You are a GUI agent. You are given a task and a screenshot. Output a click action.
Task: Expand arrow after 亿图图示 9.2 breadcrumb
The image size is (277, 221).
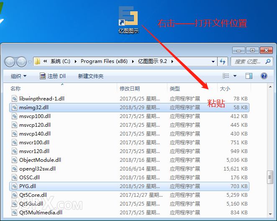pos(172,61)
